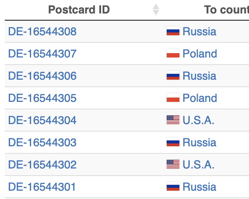Click the Russia flag beside DE-16544308
Image resolution: width=249 pixels, height=199 pixels.
[x=173, y=31]
